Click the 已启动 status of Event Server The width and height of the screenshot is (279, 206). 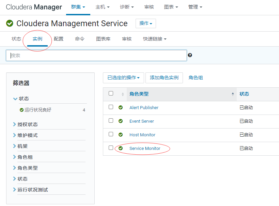click(246, 121)
